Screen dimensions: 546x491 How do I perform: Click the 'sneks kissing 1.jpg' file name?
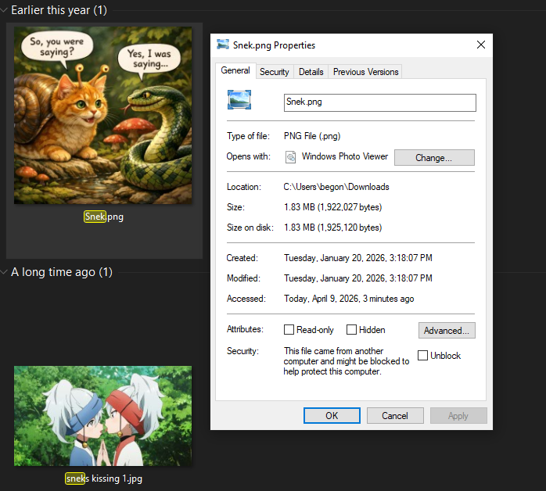point(104,478)
